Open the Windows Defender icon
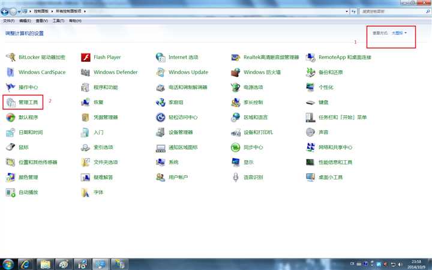Image resolution: width=432 pixels, height=270 pixels. coord(85,72)
